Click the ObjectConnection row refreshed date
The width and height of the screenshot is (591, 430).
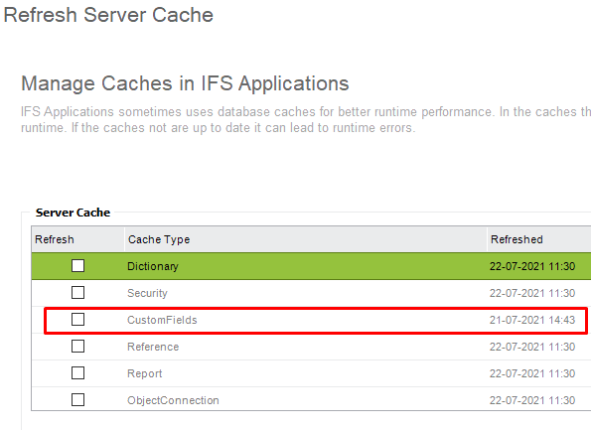coord(532,400)
